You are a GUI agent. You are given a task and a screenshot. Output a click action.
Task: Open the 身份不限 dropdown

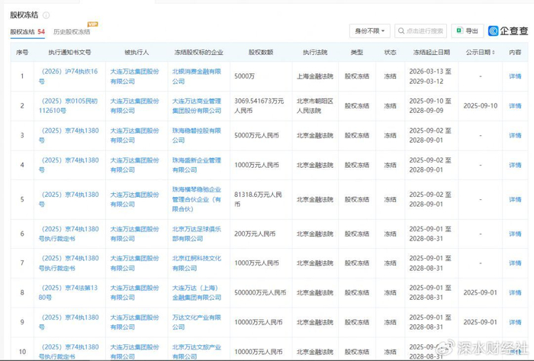click(369, 31)
